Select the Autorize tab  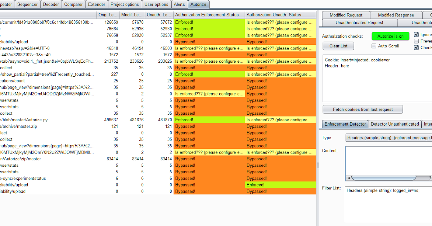[x=199, y=4]
